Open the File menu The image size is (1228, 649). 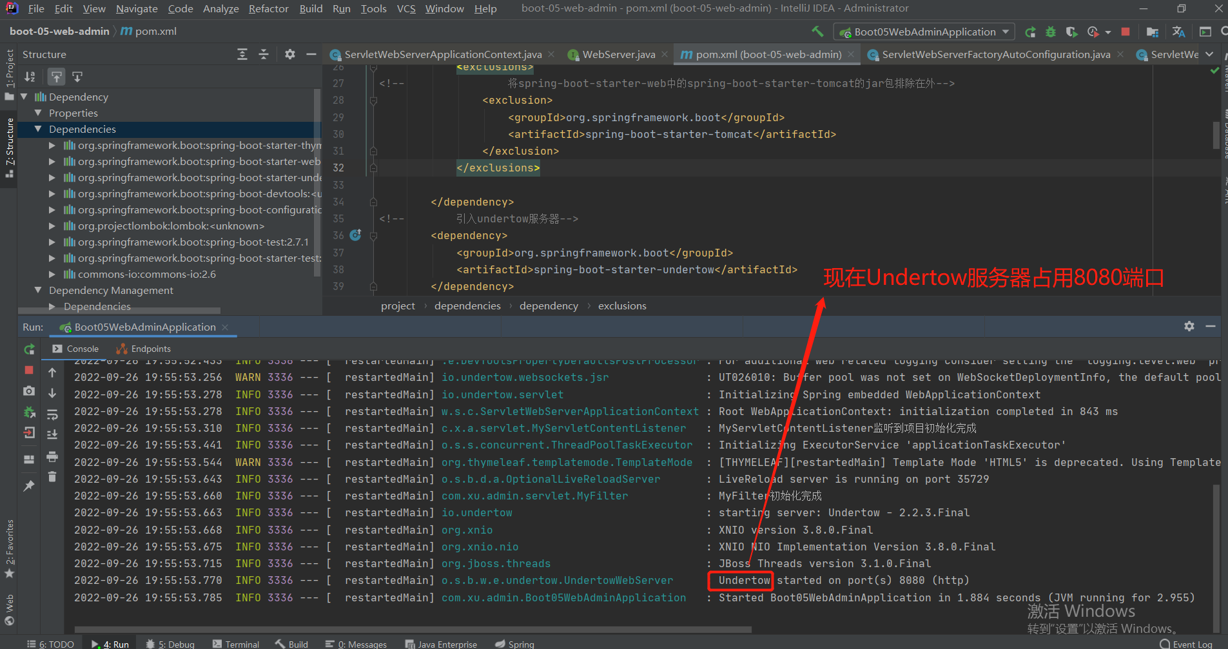36,8
